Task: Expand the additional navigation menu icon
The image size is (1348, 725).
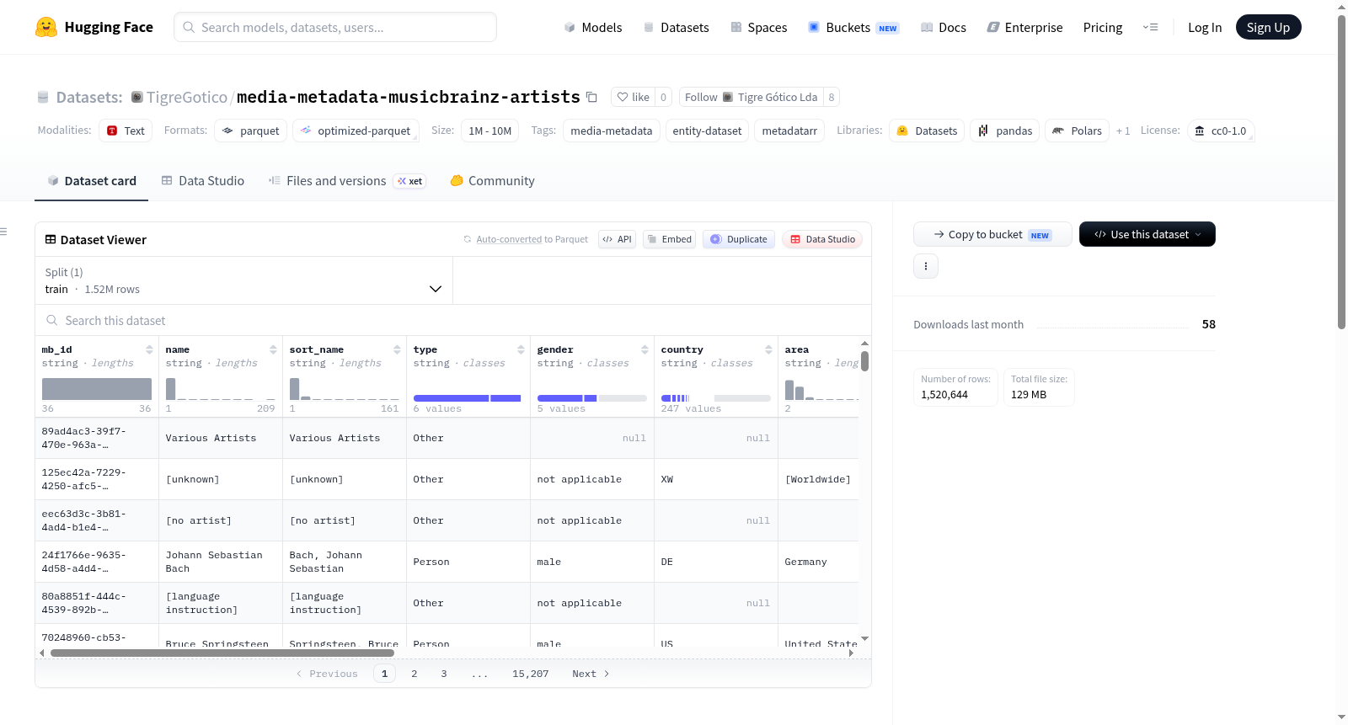Action: (1150, 27)
